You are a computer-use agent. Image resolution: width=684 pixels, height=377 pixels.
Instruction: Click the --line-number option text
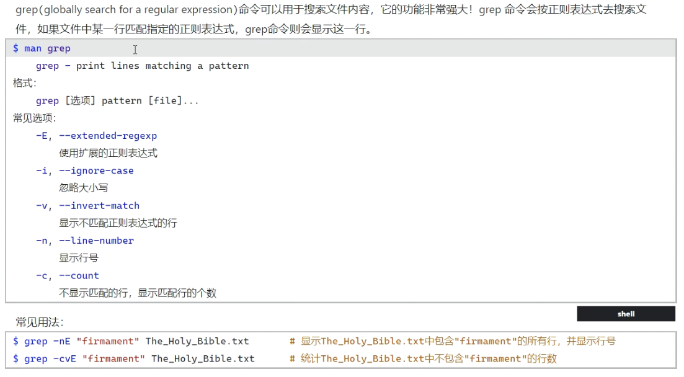pos(96,241)
